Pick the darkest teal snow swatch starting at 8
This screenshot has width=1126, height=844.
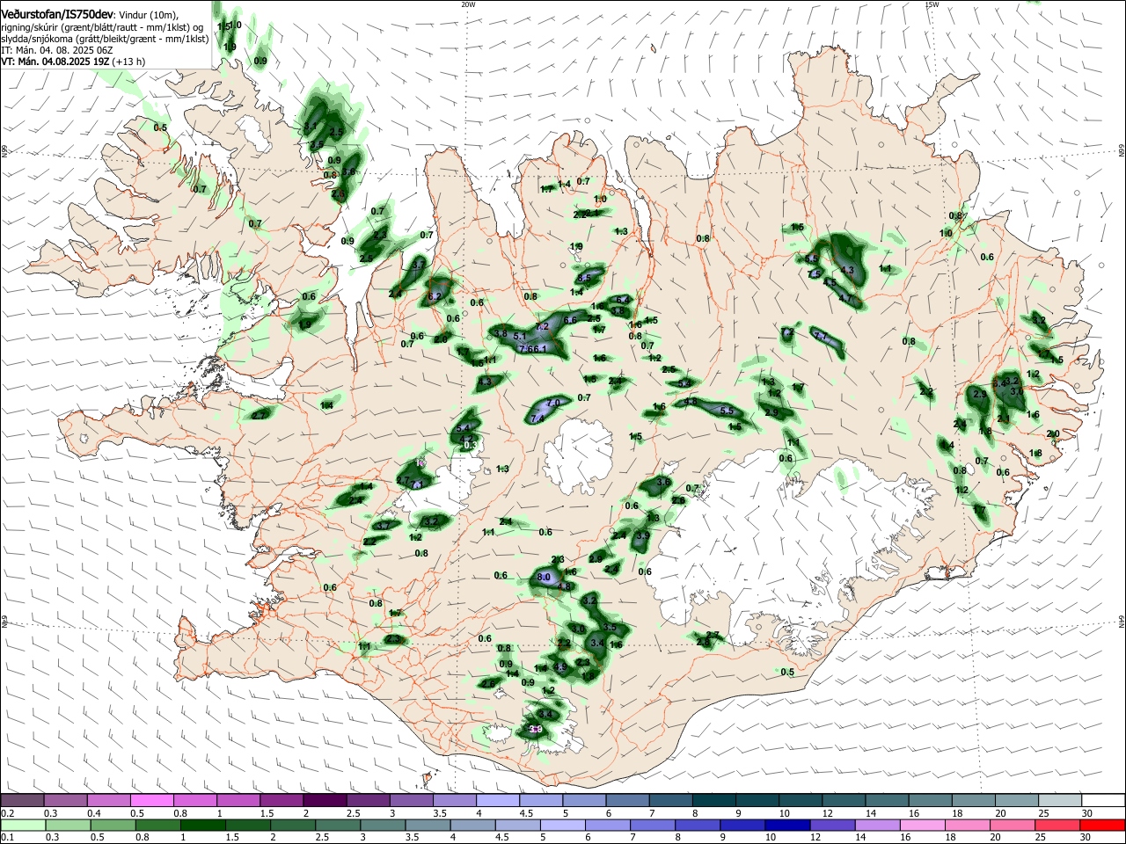713,801
